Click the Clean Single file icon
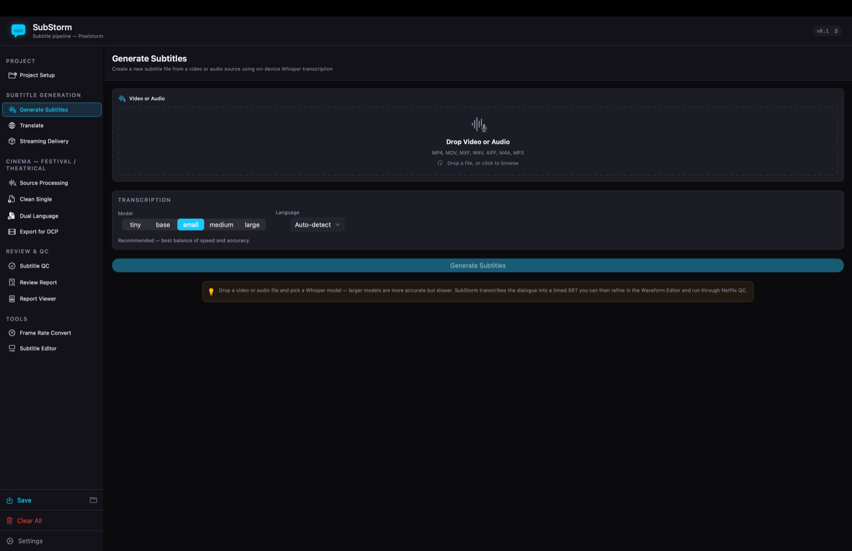Image resolution: width=852 pixels, height=551 pixels. [x=12, y=199]
